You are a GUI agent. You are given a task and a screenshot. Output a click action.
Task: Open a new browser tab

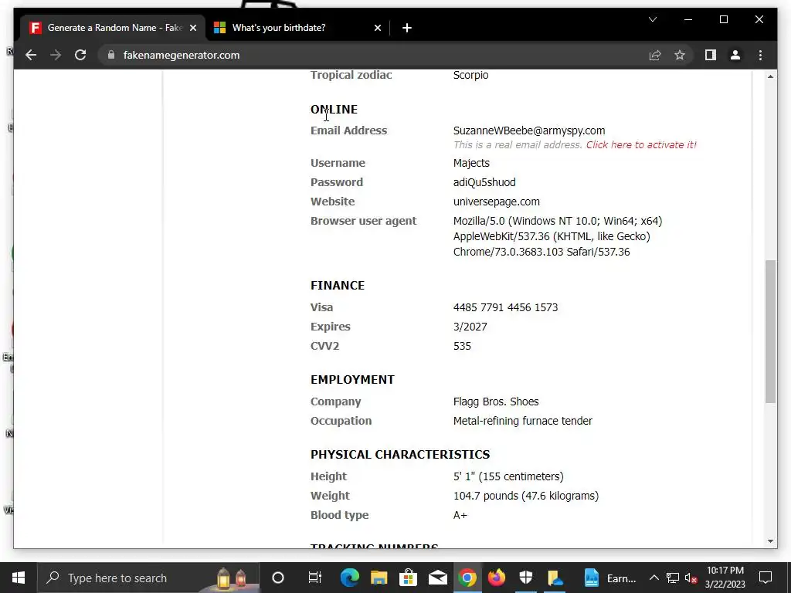pyautogui.click(x=407, y=28)
